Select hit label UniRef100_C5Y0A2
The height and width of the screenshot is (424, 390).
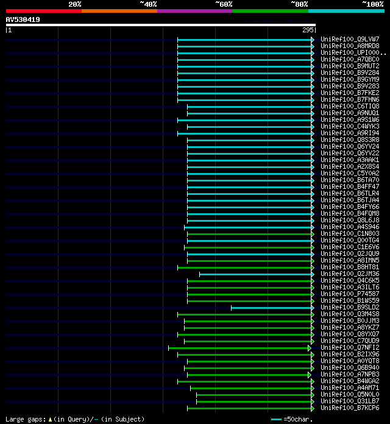pos(350,173)
